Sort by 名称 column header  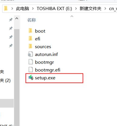pos(31,20)
